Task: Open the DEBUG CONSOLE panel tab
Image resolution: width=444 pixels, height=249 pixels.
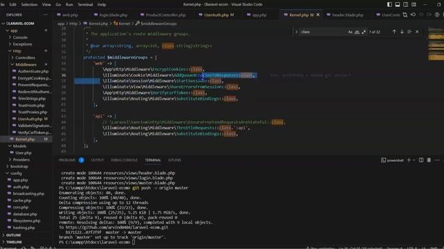Action: (x=124, y=160)
